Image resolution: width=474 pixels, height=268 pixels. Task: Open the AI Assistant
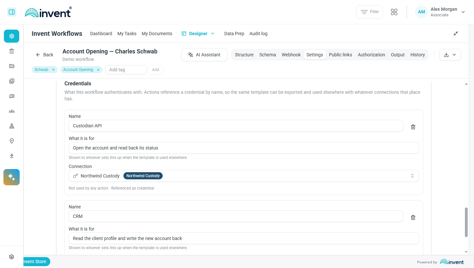tap(204, 55)
